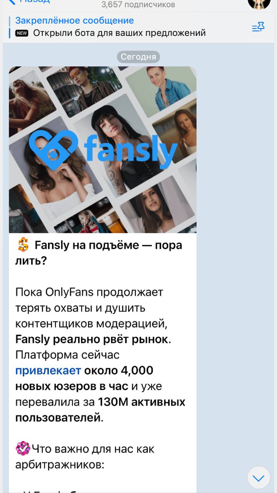Image resolution: width=277 pixels, height=493 pixels.
Task: Tap the pink checkmark emoji near "Что важно"
Action: tap(23, 449)
